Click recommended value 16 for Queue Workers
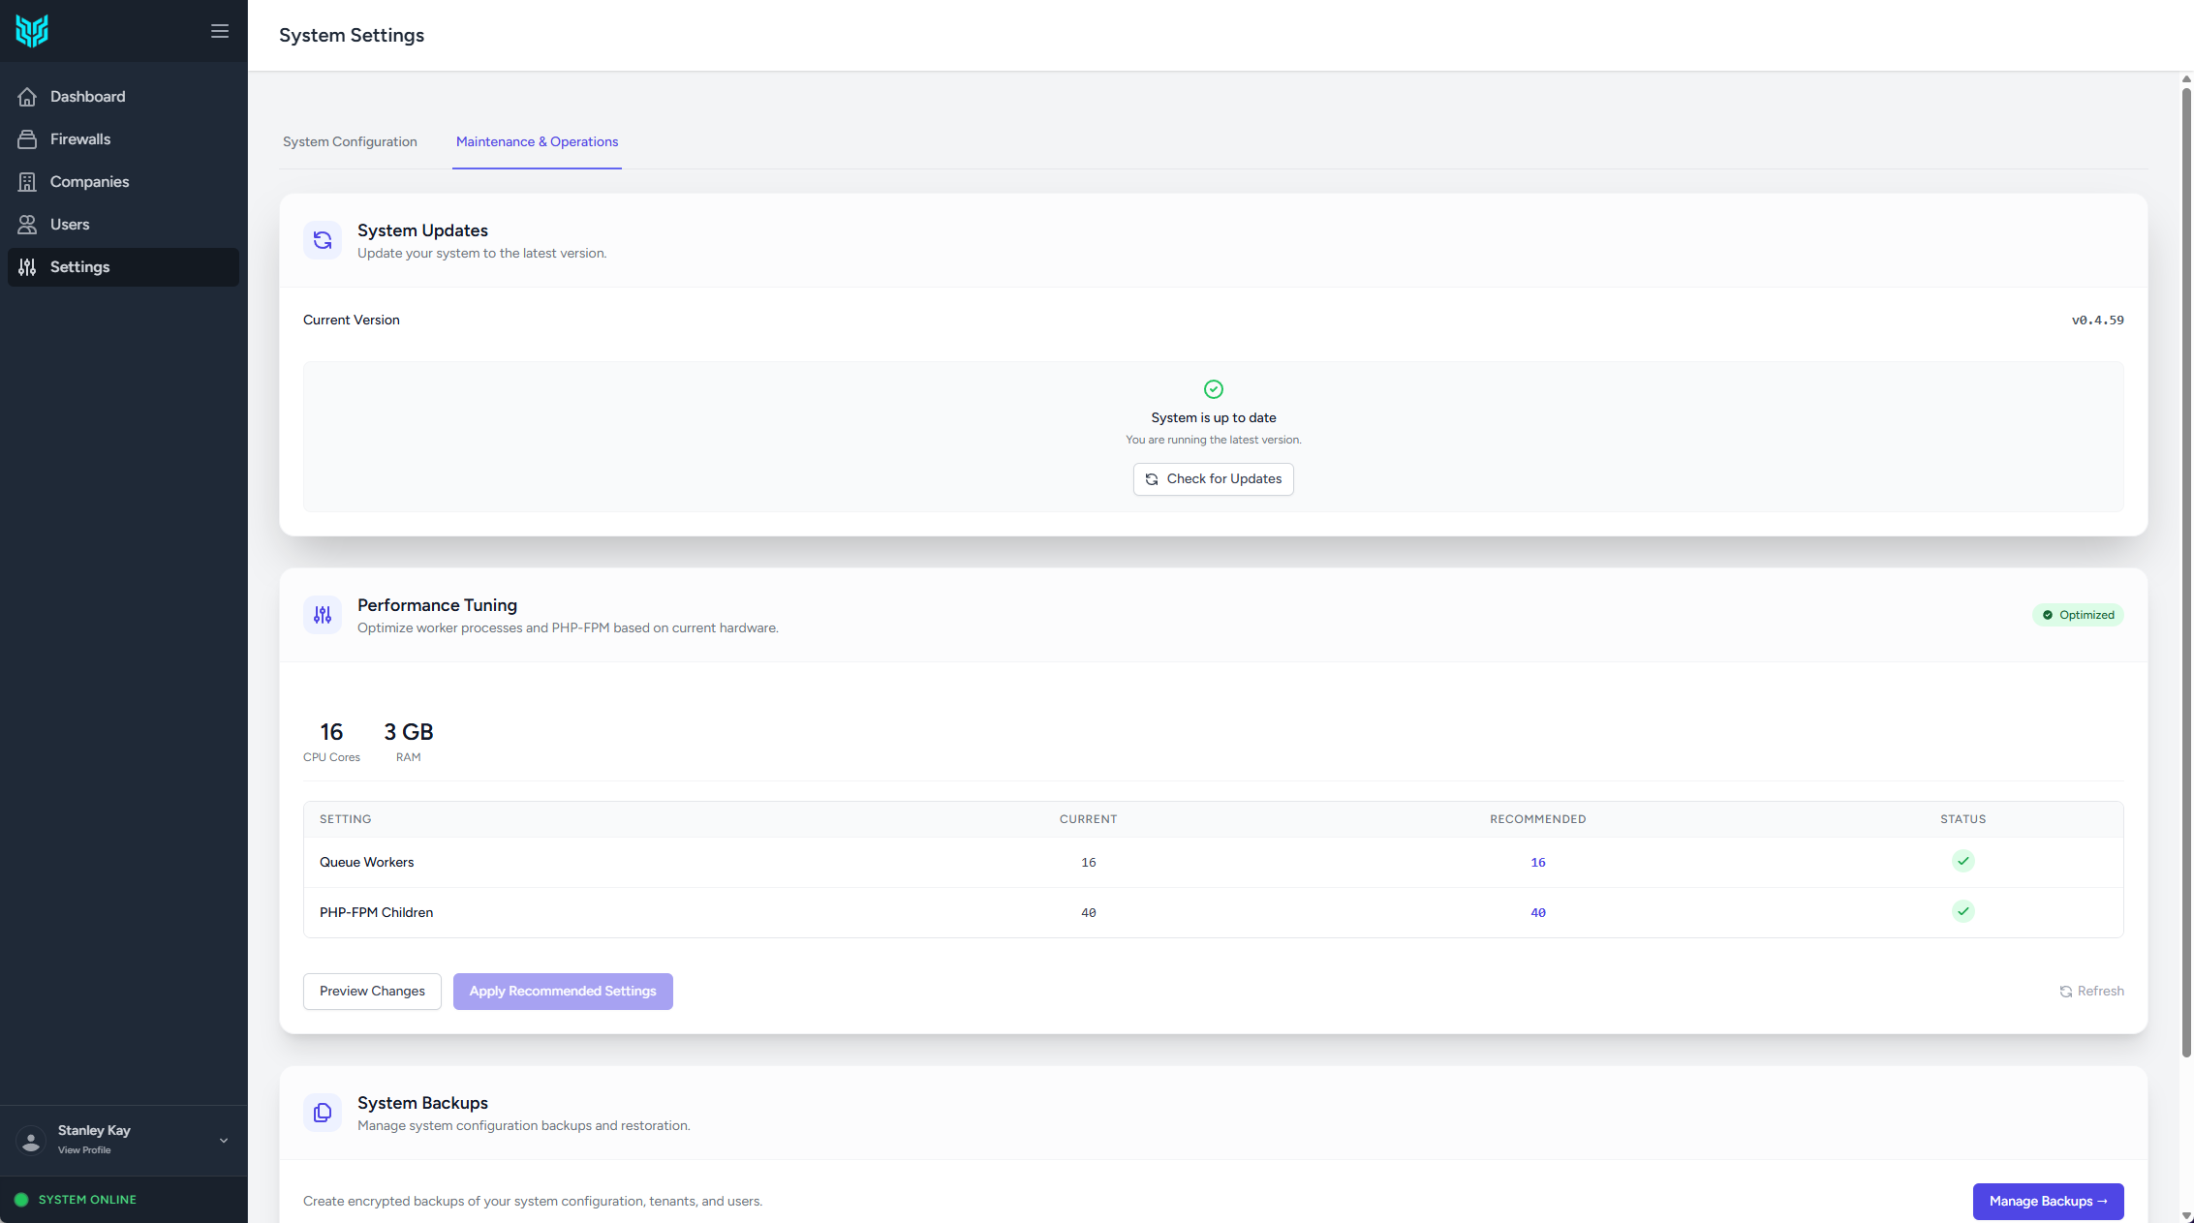The width and height of the screenshot is (2194, 1223). [1538, 863]
